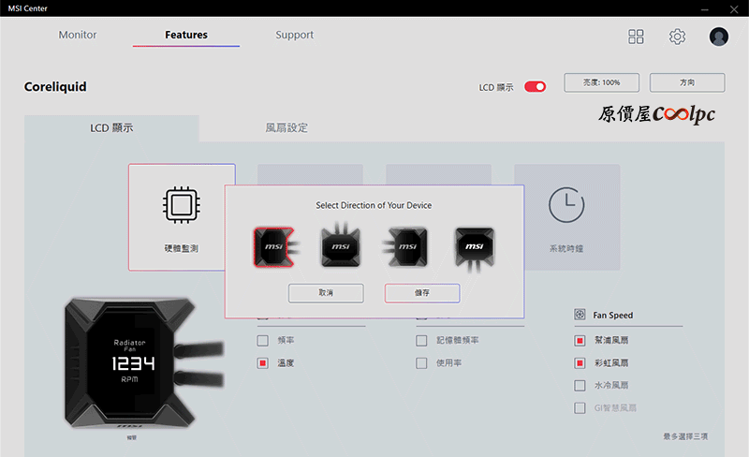
Task: Check the 水冷風扇 radiator fan checkbox
Action: click(x=580, y=385)
